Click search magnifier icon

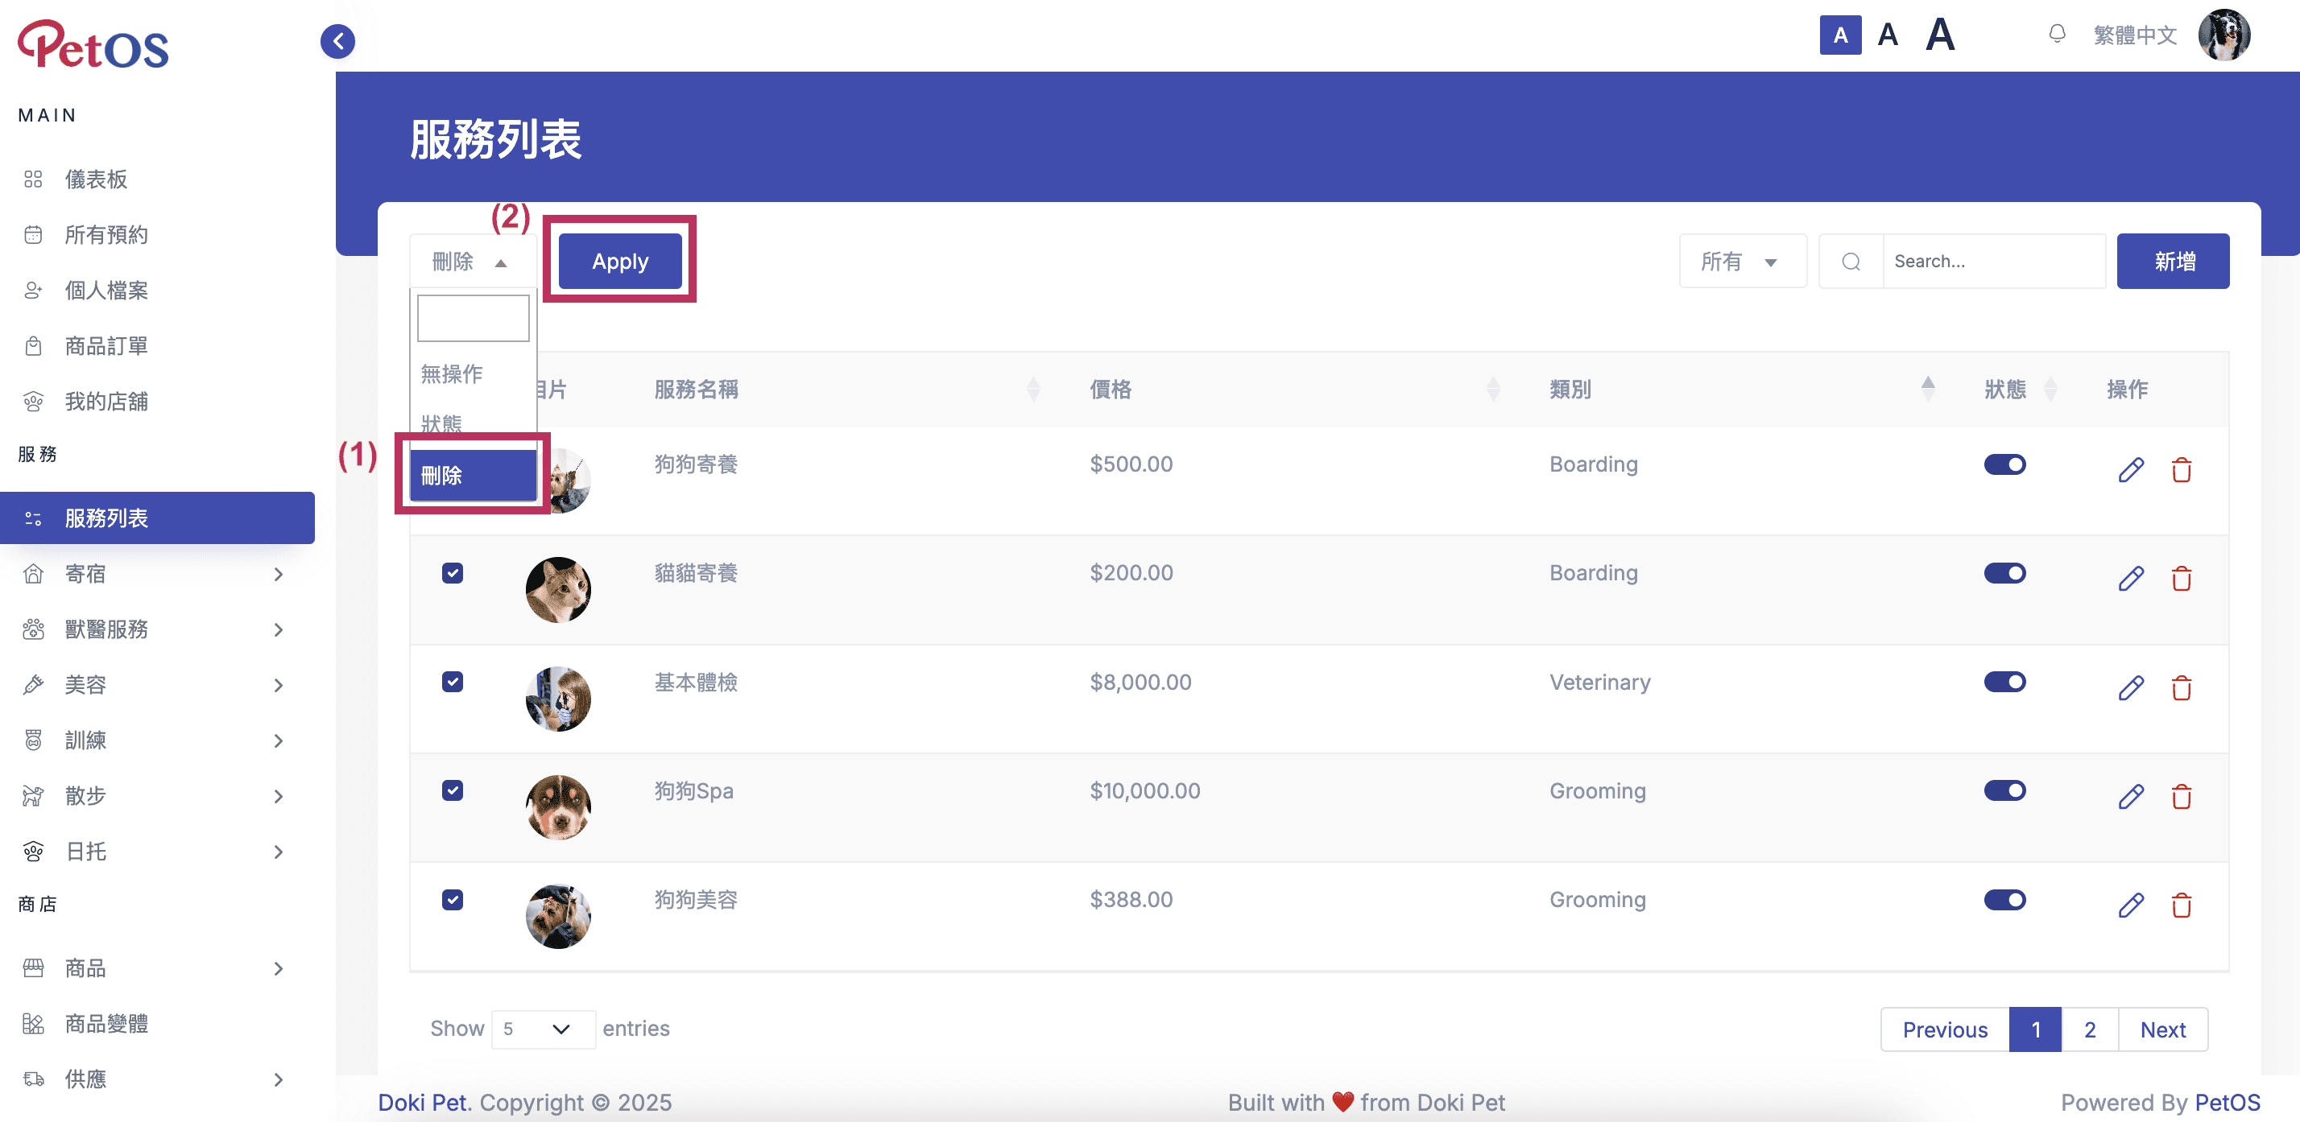point(1851,262)
